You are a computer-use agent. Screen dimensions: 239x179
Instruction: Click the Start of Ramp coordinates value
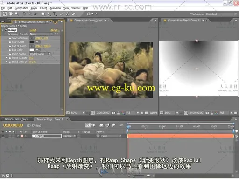[42, 38]
